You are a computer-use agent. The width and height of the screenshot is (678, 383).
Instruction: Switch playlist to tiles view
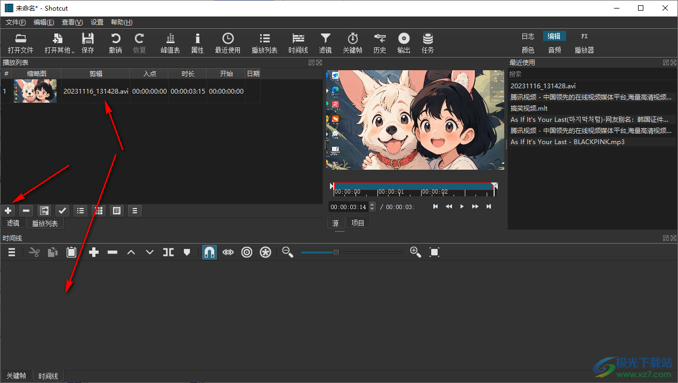pos(80,211)
